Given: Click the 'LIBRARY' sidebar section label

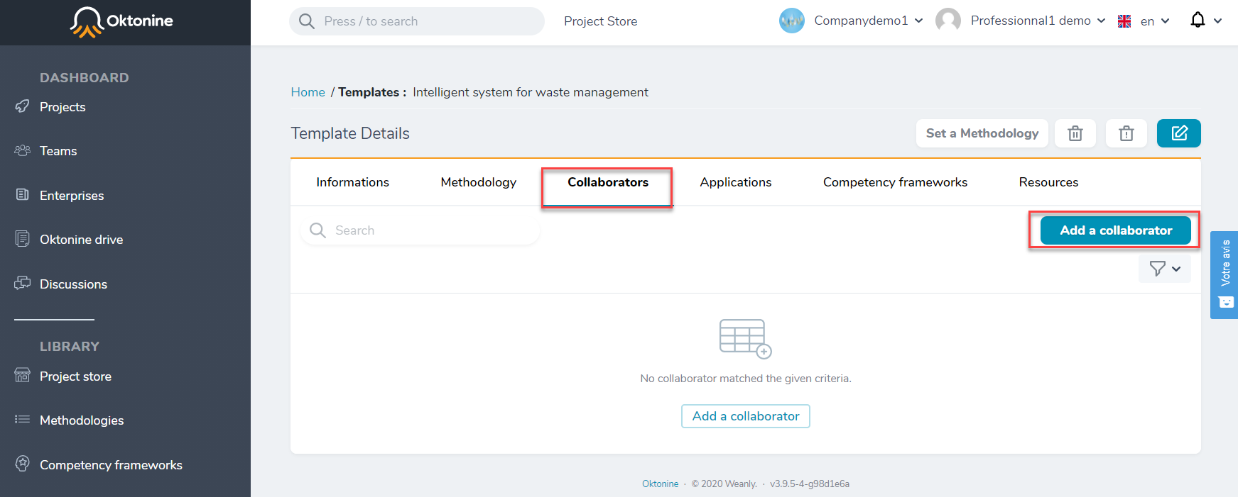Looking at the screenshot, I should (70, 347).
